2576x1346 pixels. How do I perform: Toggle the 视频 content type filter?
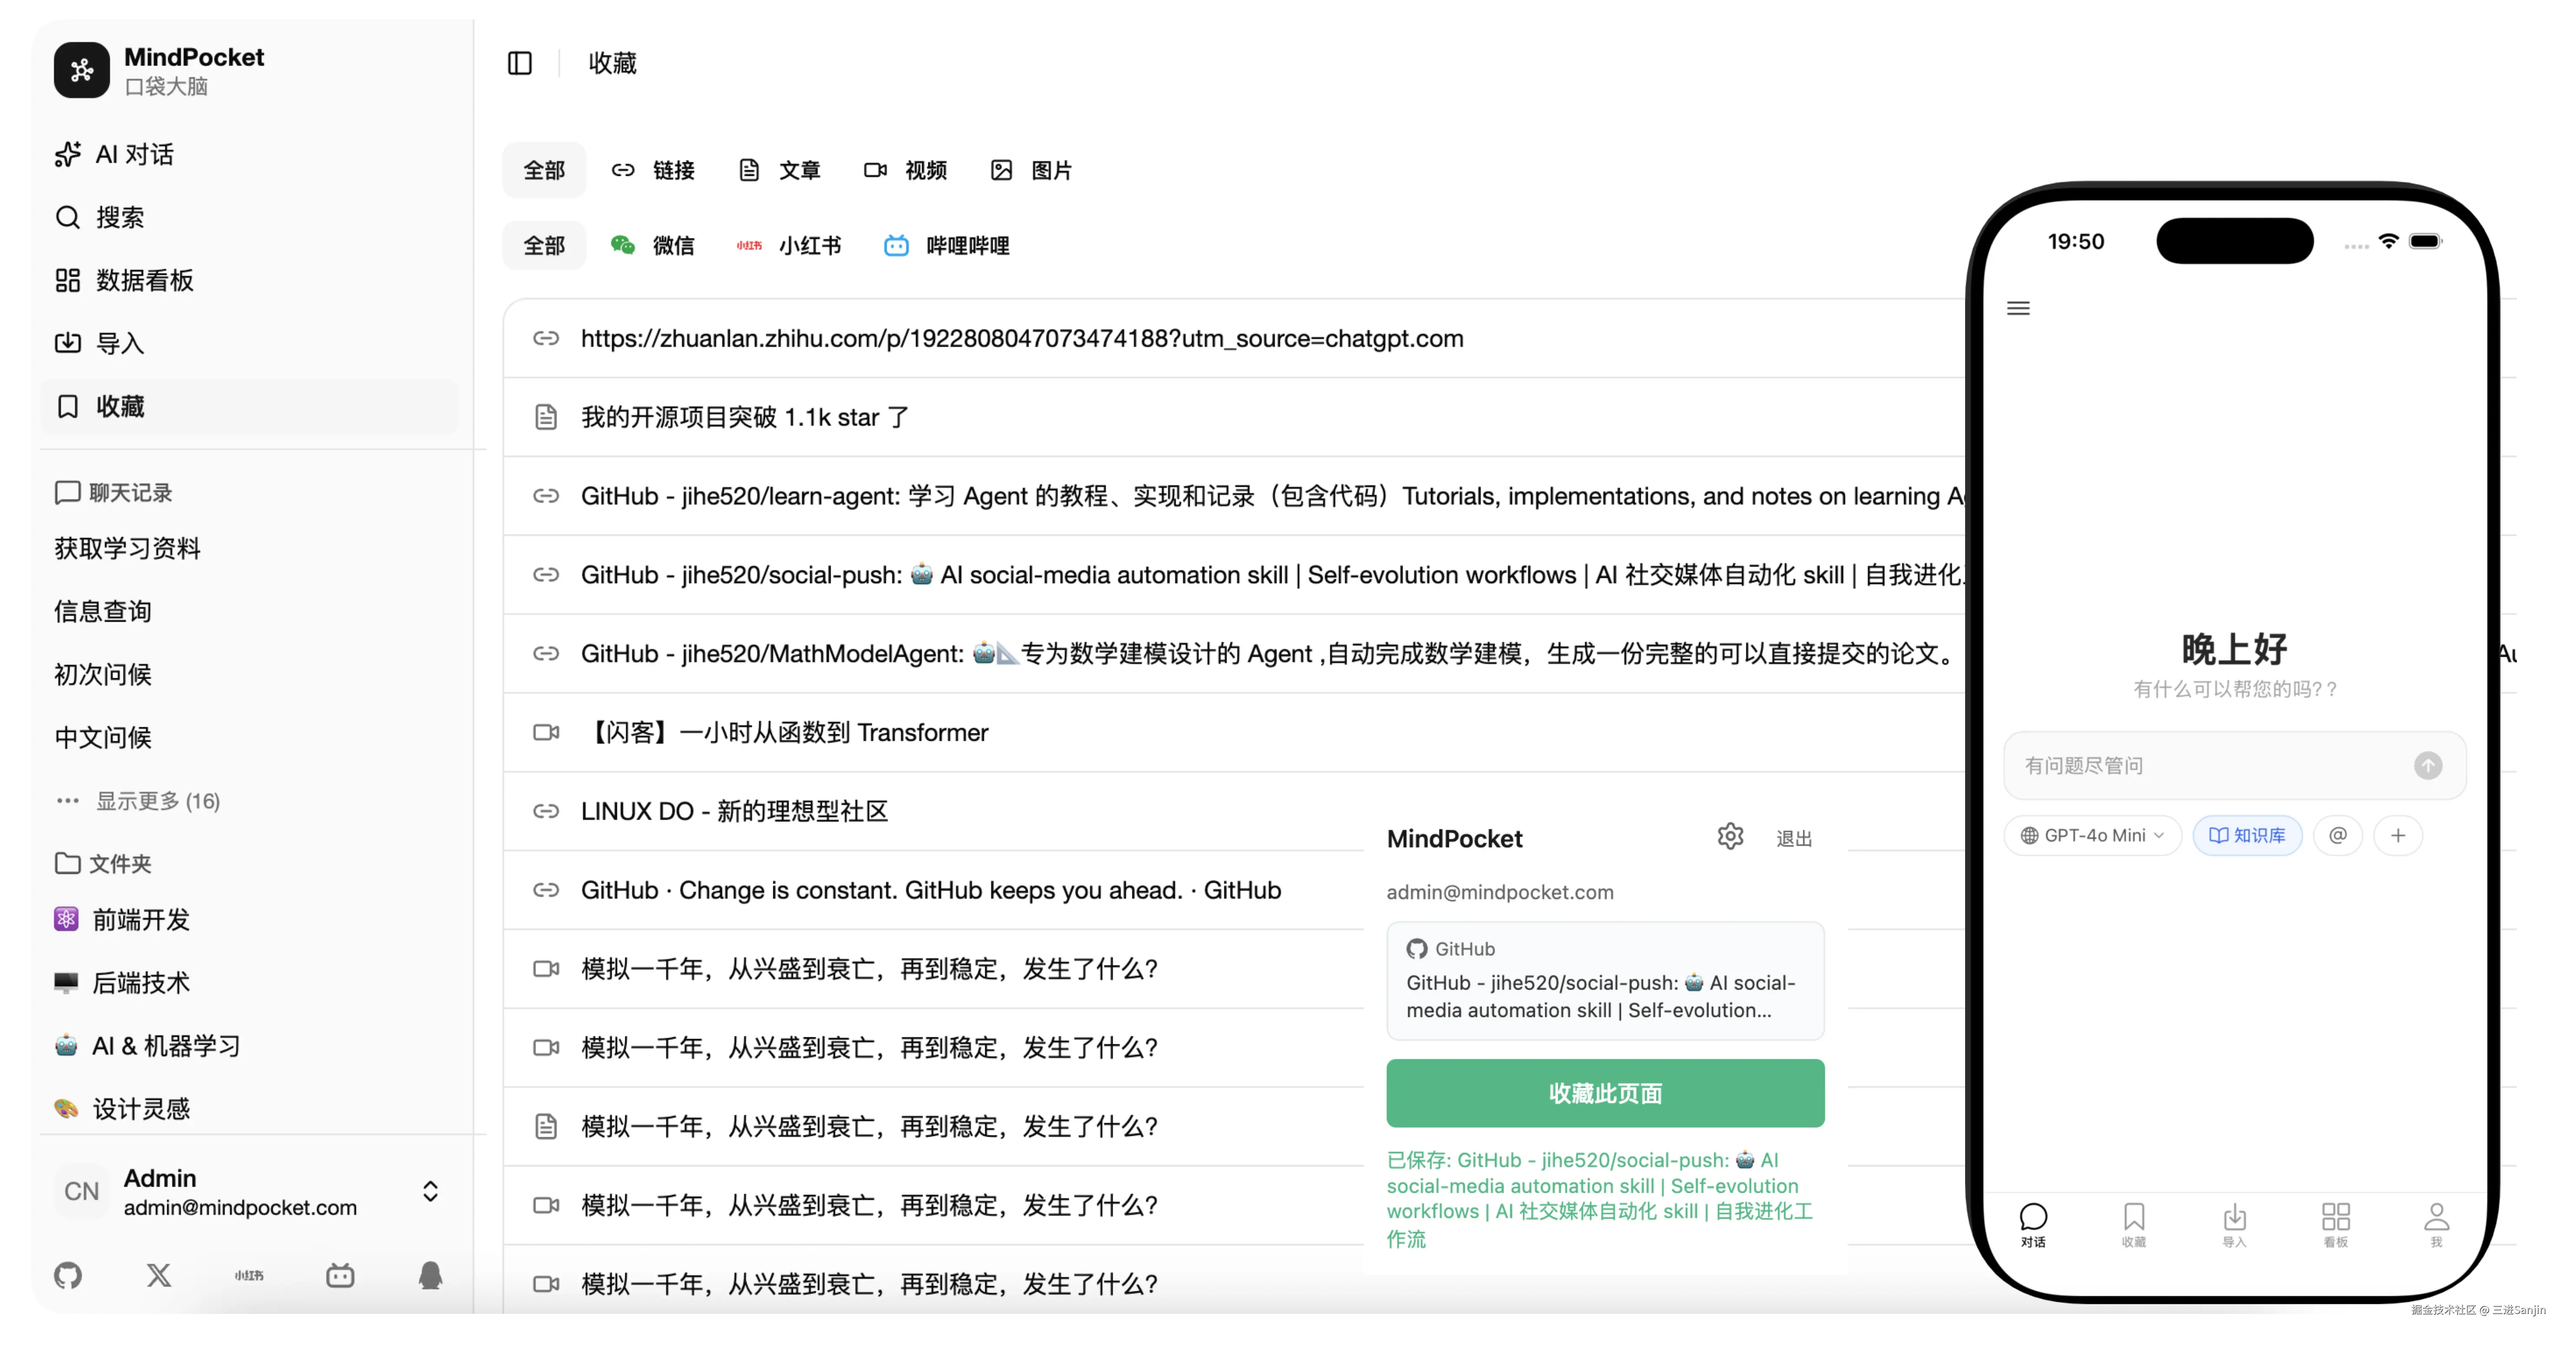coord(904,170)
